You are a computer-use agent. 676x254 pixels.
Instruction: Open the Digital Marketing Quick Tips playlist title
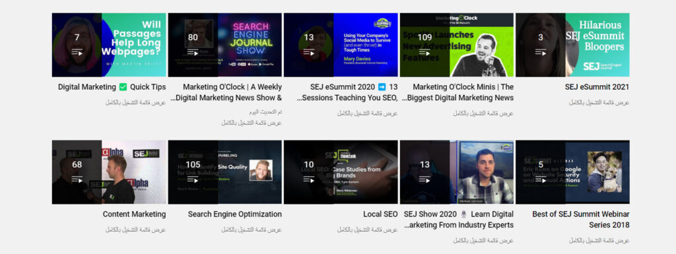pyautogui.click(x=112, y=87)
